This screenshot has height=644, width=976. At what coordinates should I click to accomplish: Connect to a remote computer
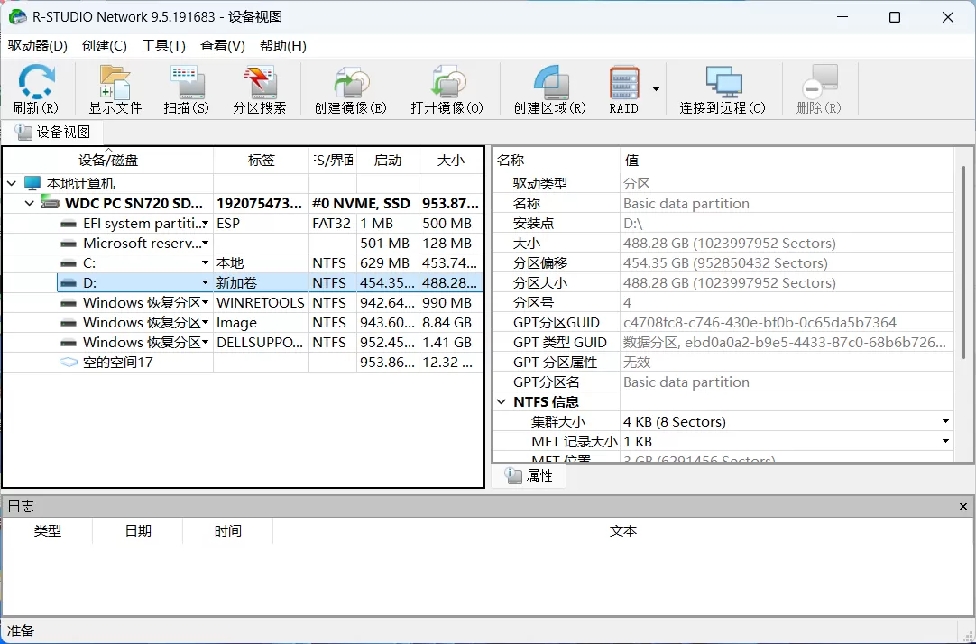pos(723,88)
